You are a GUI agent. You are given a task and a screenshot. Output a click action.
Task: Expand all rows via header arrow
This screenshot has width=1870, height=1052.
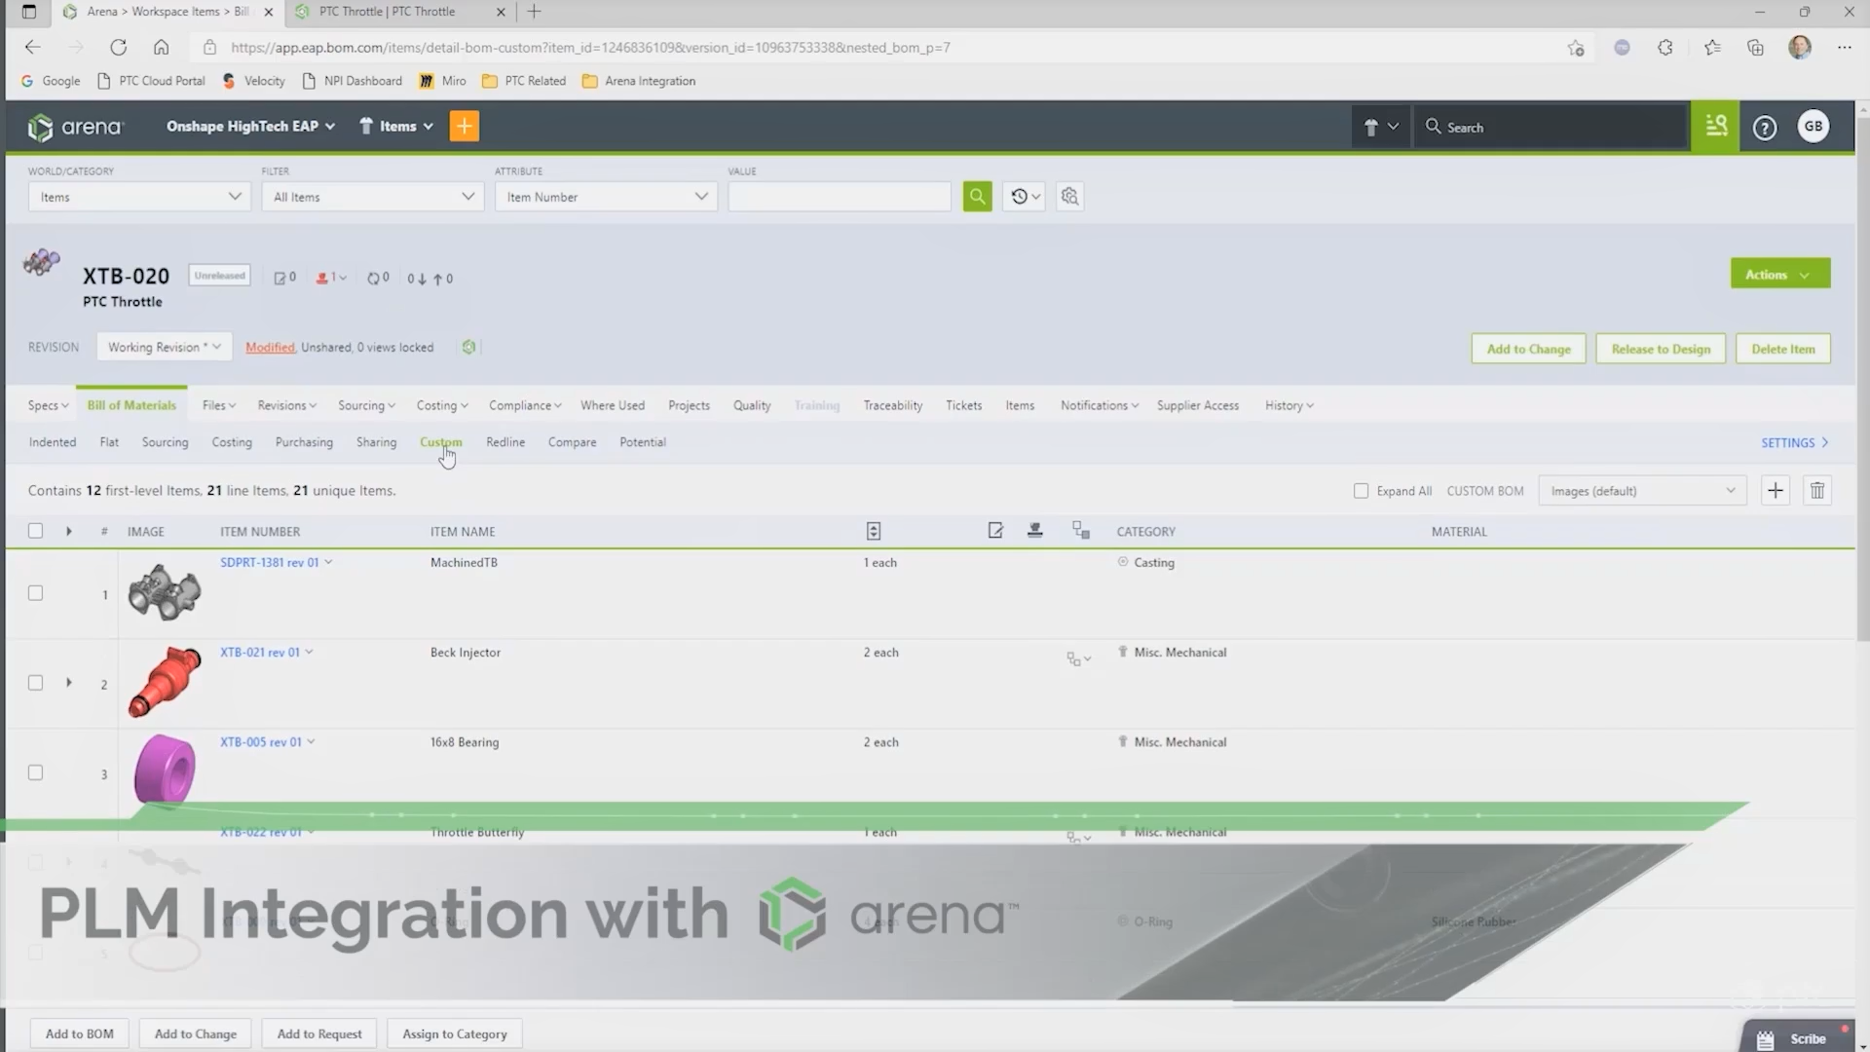click(x=68, y=531)
